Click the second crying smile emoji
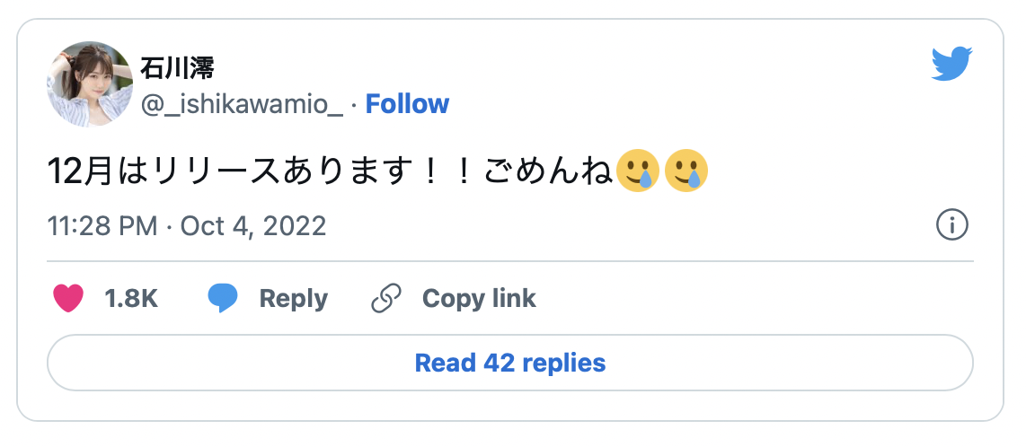The height and width of the screenshot is (447, 1026). pyautogui.click(x=686, y=171)
